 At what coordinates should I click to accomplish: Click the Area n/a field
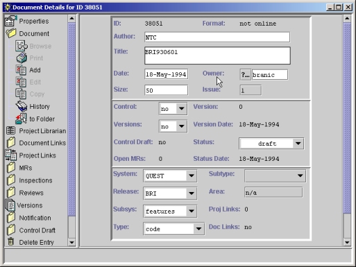[x=273, y=193]
